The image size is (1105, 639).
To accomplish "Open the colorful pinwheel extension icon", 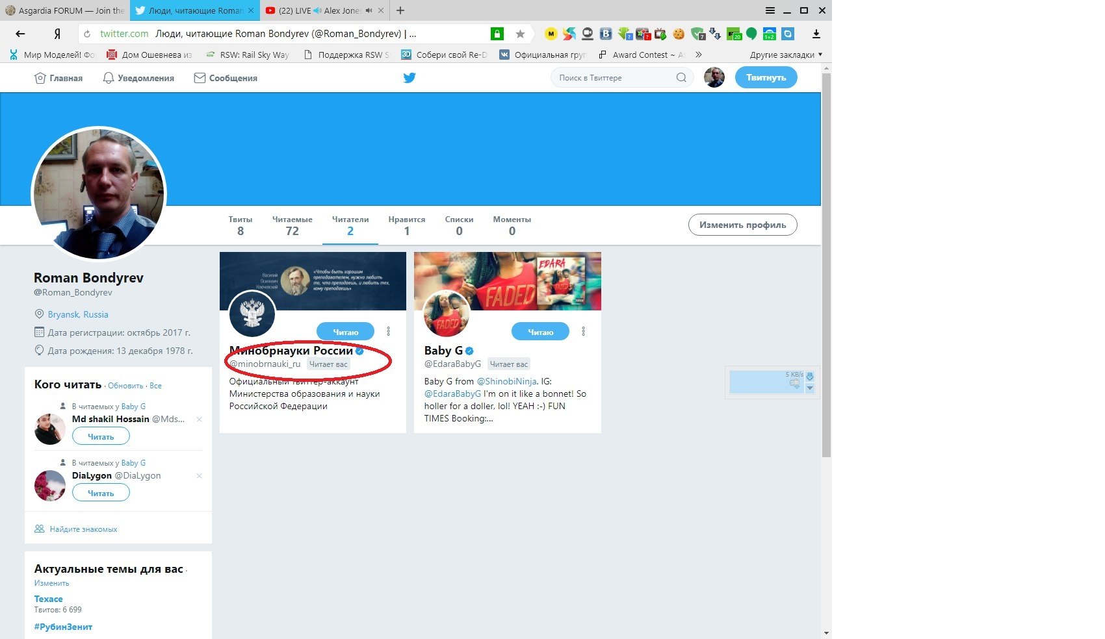I will 569,34.
